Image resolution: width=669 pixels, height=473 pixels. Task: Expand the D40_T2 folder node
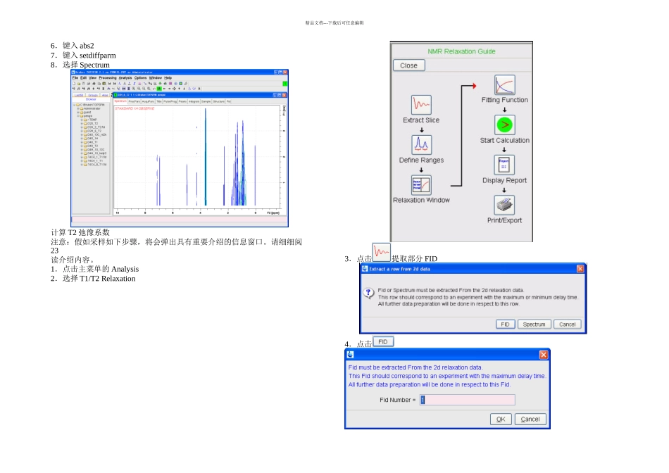pos(82,146)
